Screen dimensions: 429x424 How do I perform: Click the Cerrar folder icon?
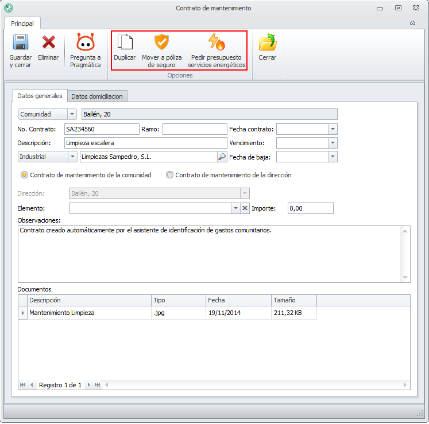(x=267, y=42)
